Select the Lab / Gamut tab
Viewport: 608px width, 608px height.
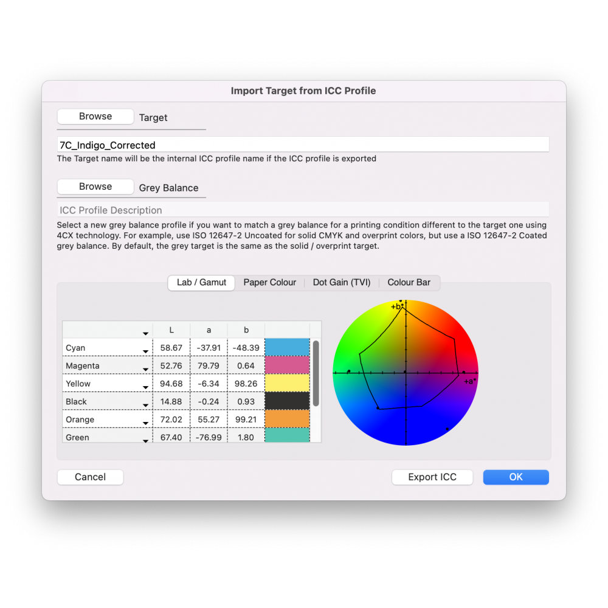pos(201,283)
